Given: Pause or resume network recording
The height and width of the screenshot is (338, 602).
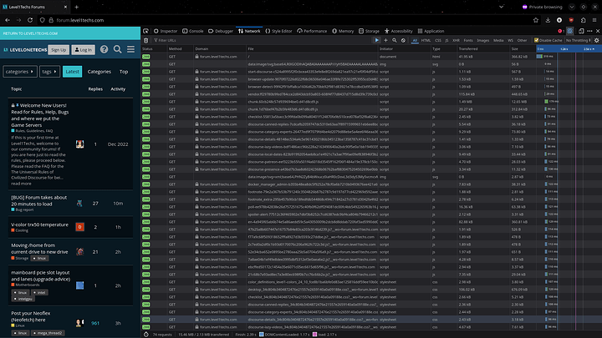Looking at the screenshot, I should coord(378,39).
